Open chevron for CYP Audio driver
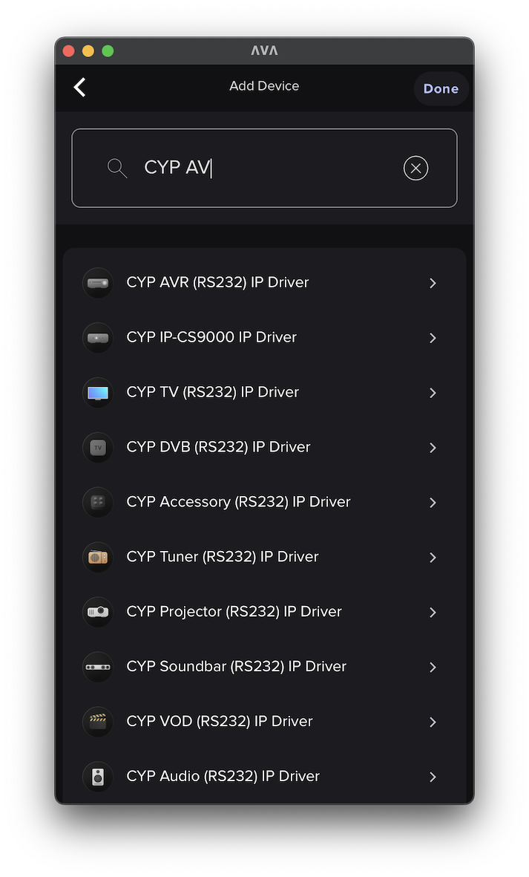The image size is (529, 877). point(433,777)
